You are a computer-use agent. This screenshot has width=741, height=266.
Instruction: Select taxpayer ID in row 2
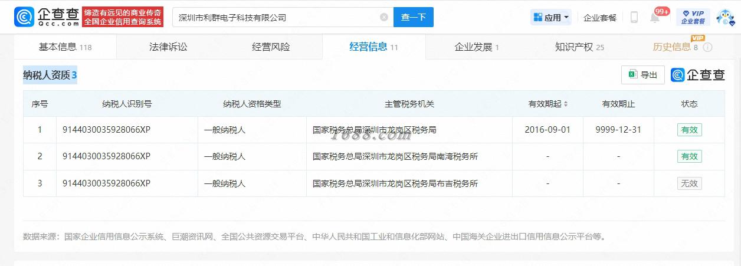106,156
